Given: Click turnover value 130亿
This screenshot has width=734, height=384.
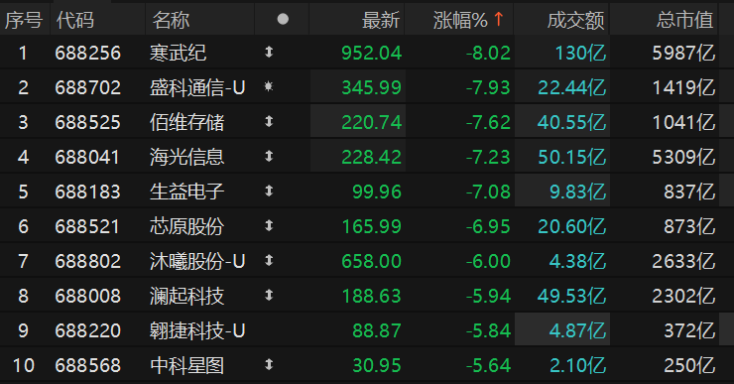Looking at the screenshot, I should point(580,53).
